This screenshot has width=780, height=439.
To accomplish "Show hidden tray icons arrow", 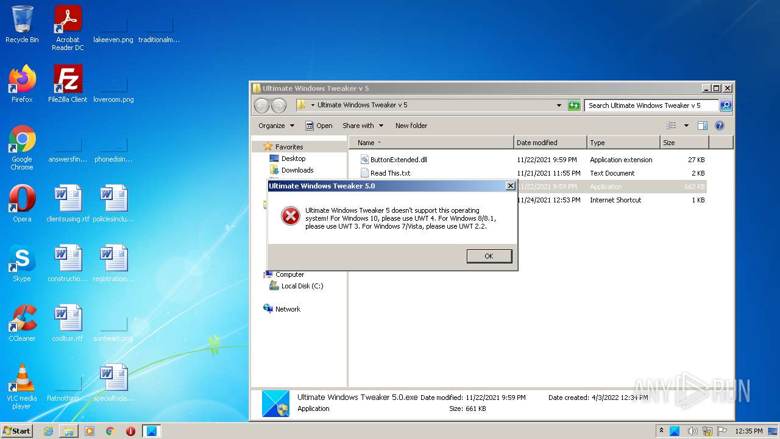I will click(661, 431).
